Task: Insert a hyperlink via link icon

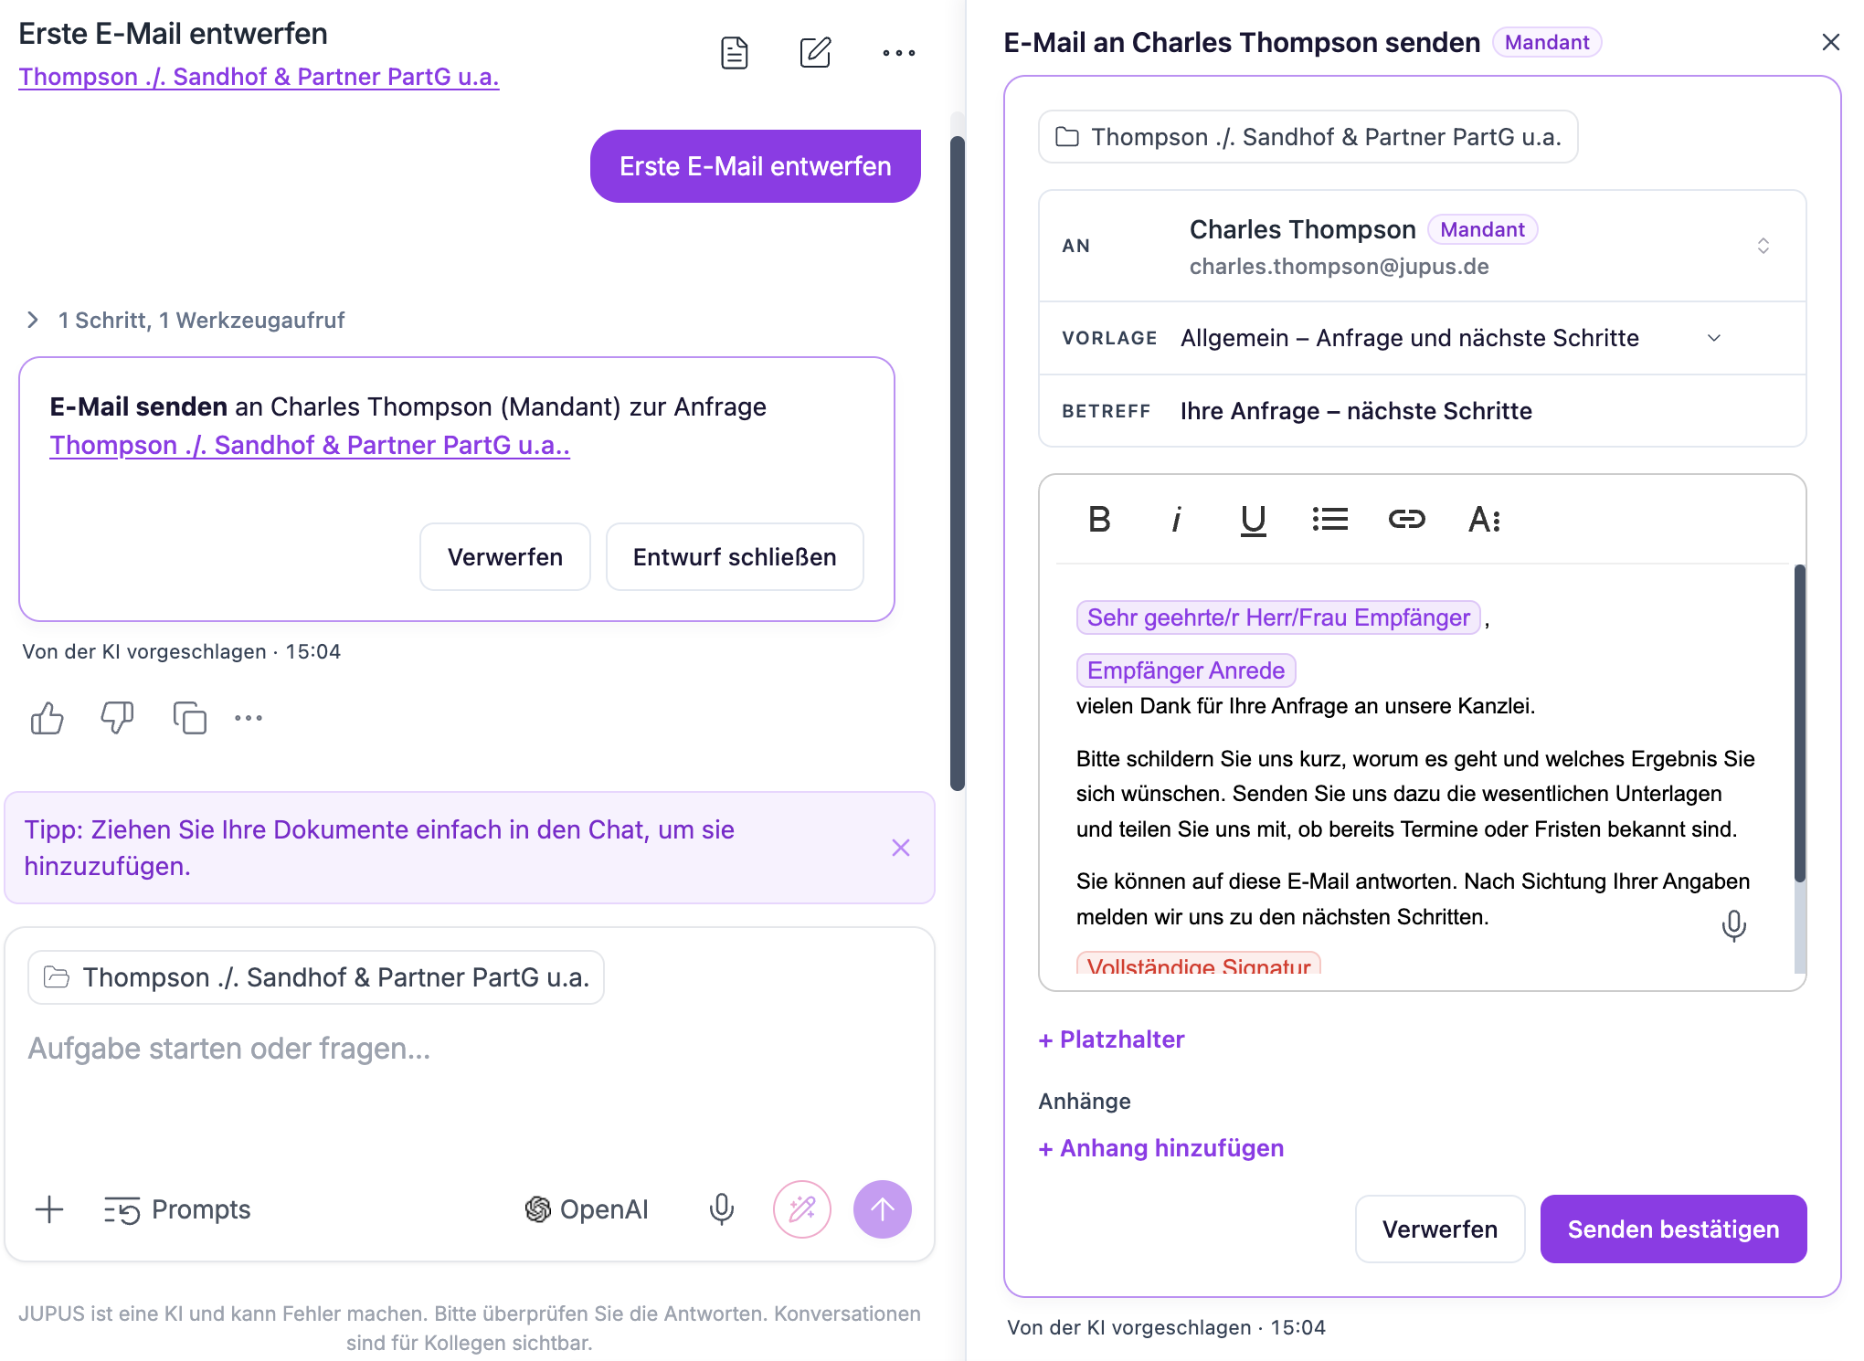Action: [x=1406, y=520]
